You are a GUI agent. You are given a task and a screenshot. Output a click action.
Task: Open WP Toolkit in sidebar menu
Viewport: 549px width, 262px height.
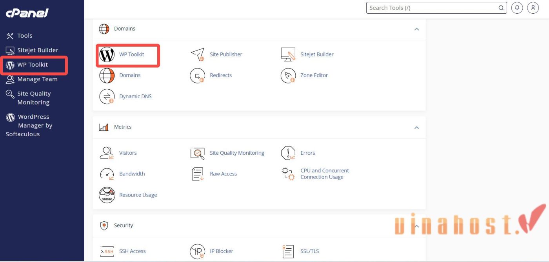(33, 65)
